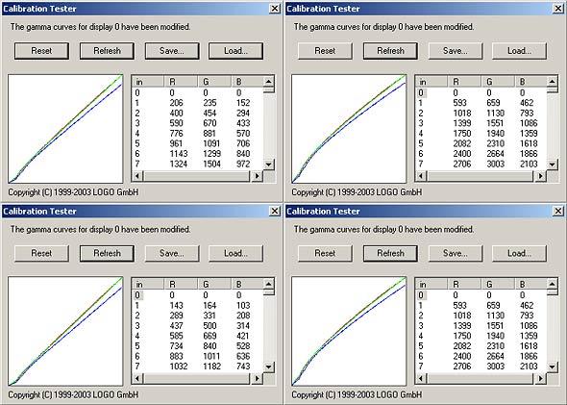The width and height of the screenshot is (567, 405).
Task: Select the cell with value 2400 in the bottom-right table
Action: pos(462,357)
